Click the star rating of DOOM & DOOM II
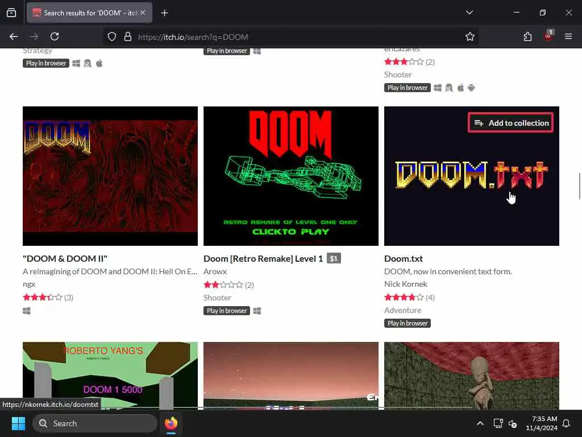This screenshot has width=582, height=437. (x=43, y=297)
